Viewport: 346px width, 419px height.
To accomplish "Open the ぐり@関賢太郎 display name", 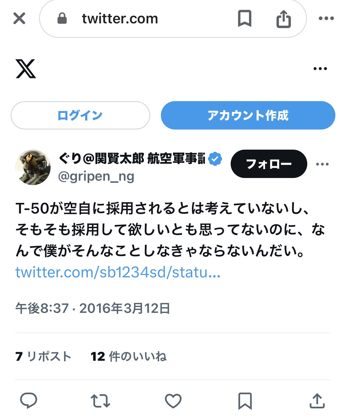I will (x=132, y=158).
